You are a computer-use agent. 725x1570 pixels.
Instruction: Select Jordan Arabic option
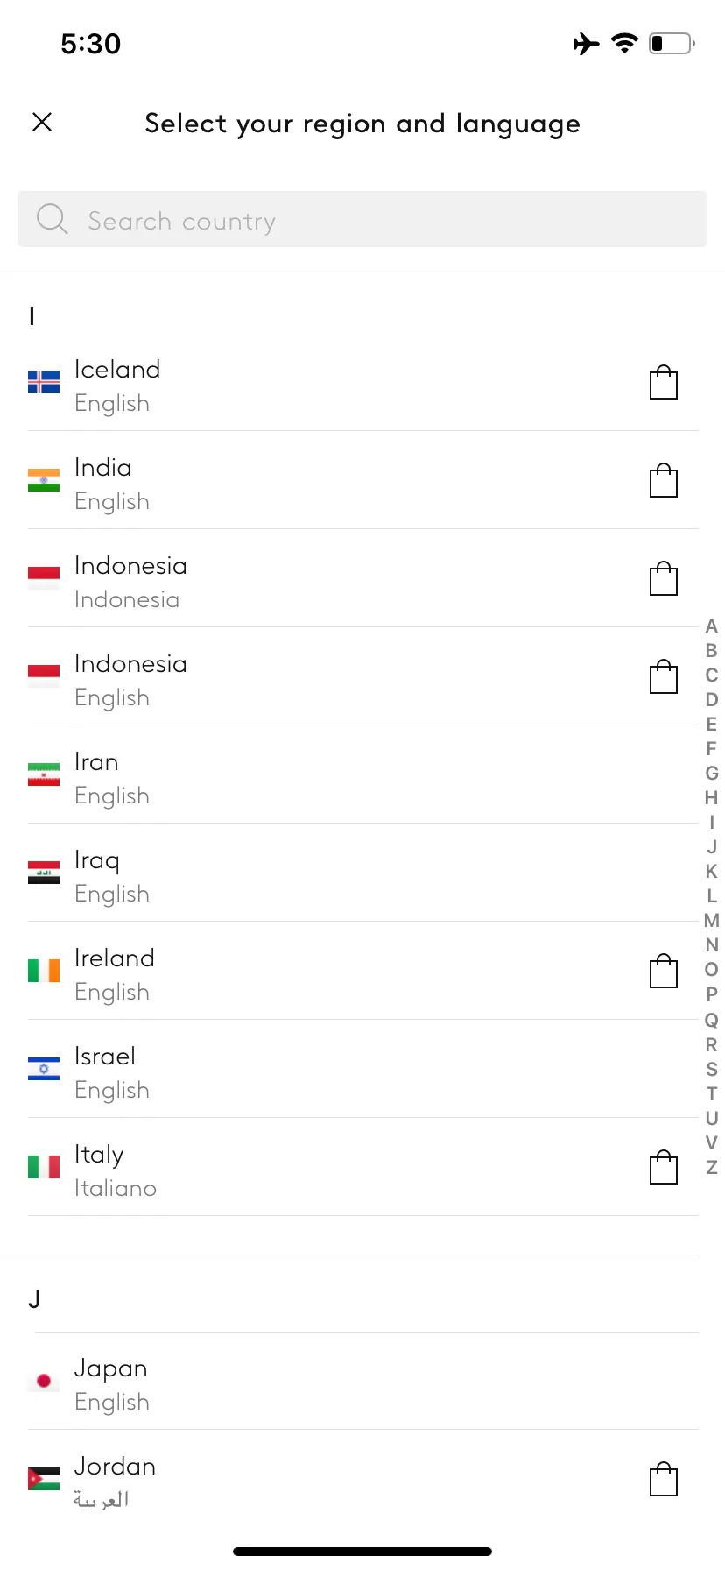(362, 1479)
